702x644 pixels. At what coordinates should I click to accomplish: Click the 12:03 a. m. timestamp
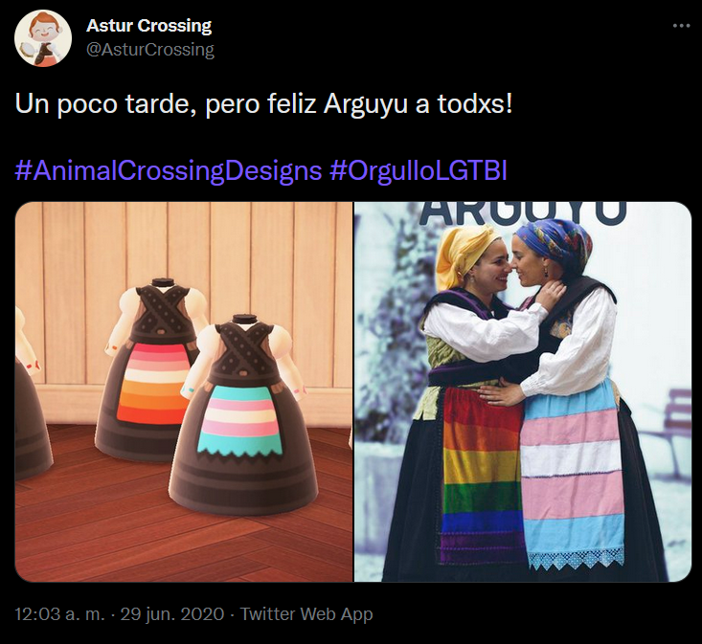pyautogui.click(x=59, y=614)
